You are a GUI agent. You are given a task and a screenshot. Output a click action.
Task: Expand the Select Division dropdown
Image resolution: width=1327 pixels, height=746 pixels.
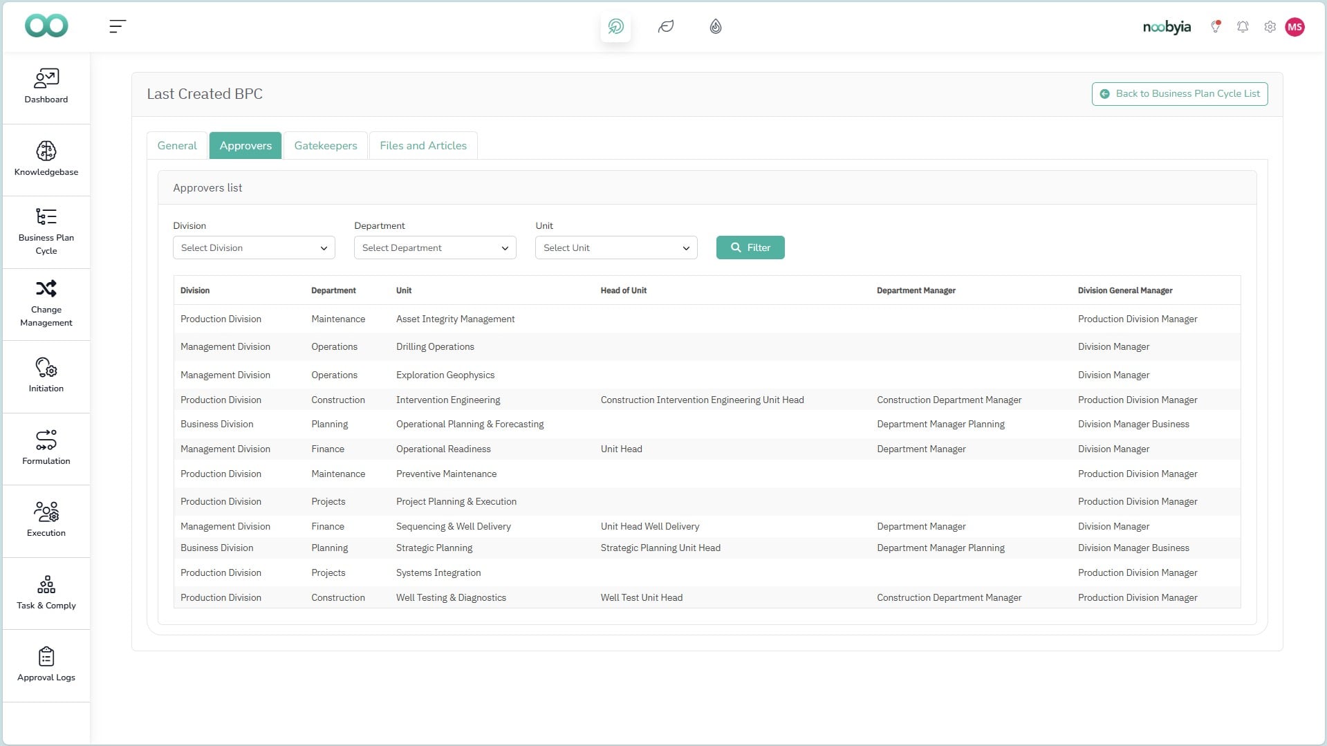click(x=254, y=248)
